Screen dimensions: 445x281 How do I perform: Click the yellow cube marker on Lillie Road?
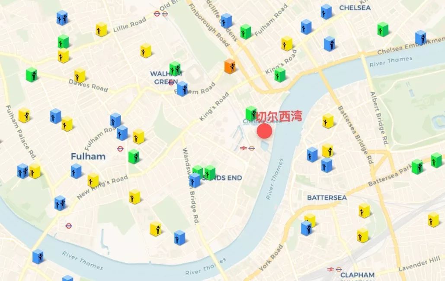click(x=101, y=29)
